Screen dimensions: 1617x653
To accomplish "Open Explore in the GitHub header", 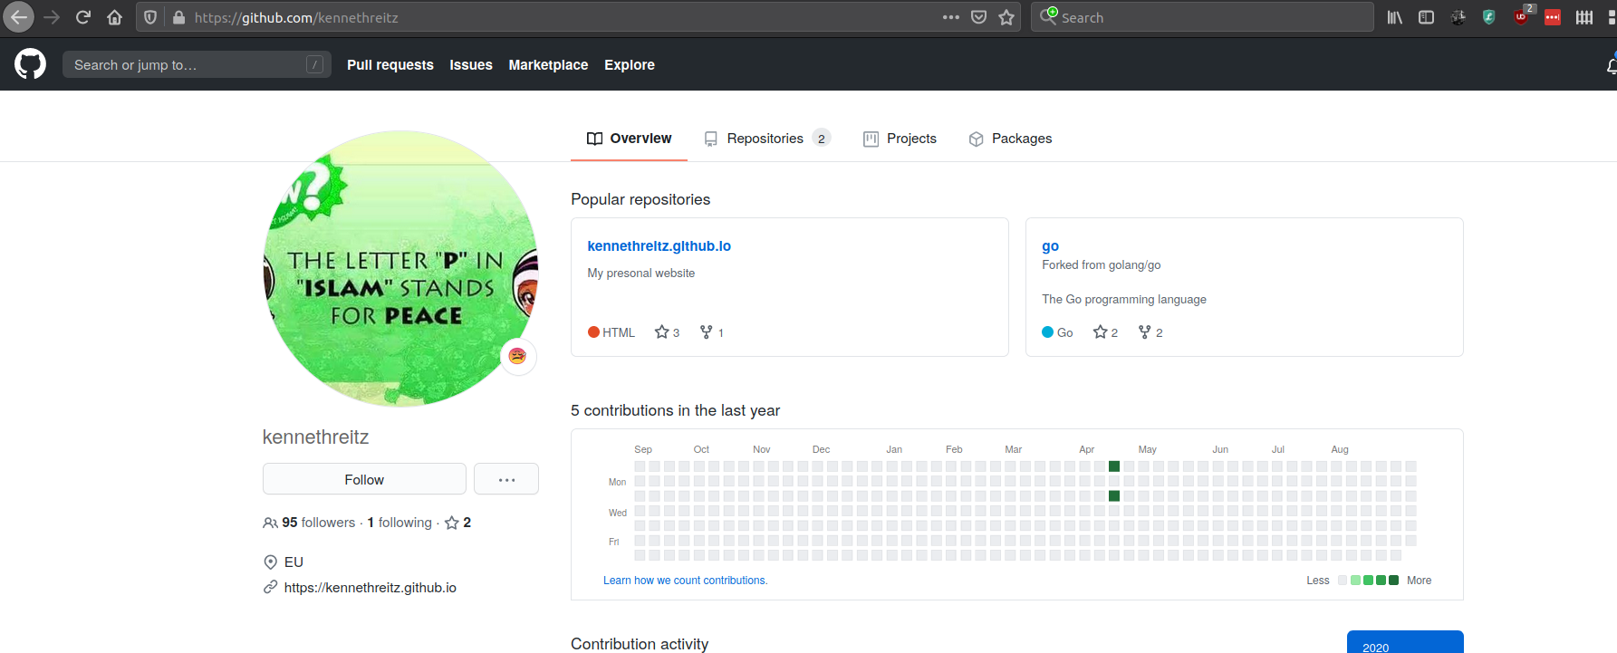I will pyautogui.click(x=630, y=65).
